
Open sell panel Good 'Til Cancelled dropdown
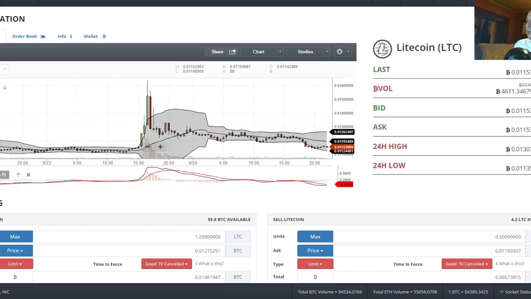pyautogui.click(x=467, y=264)
